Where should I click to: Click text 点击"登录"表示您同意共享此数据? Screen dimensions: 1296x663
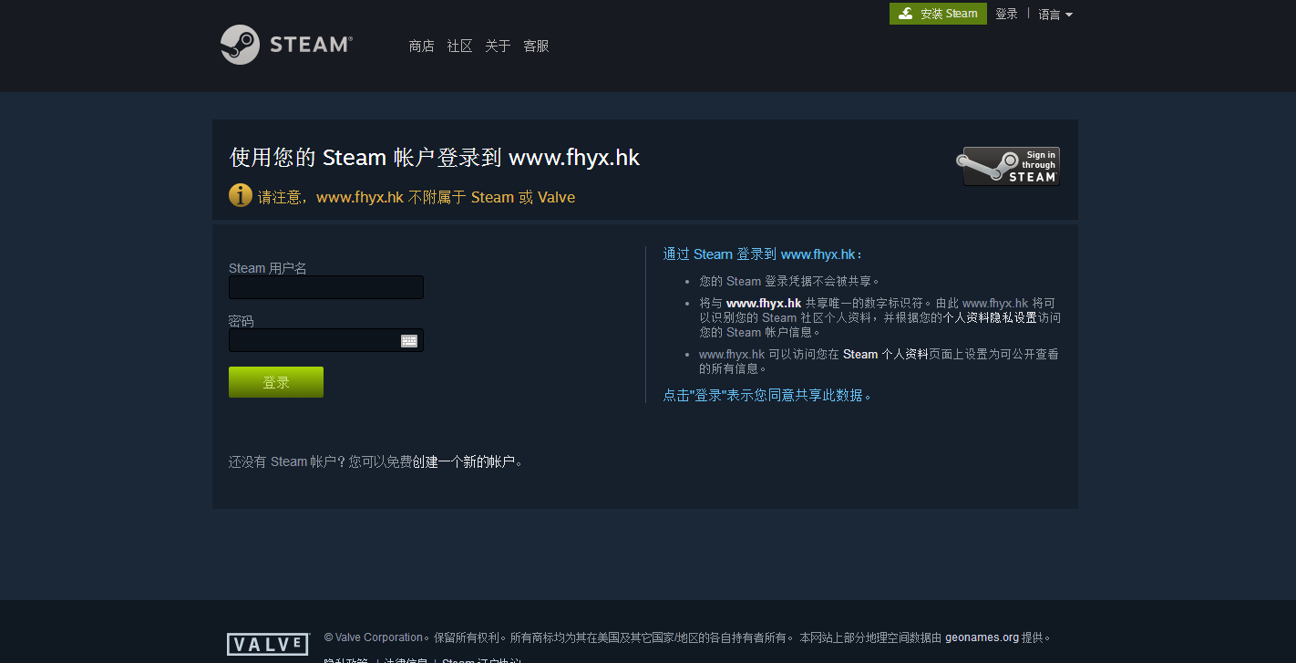click(767, 396)
